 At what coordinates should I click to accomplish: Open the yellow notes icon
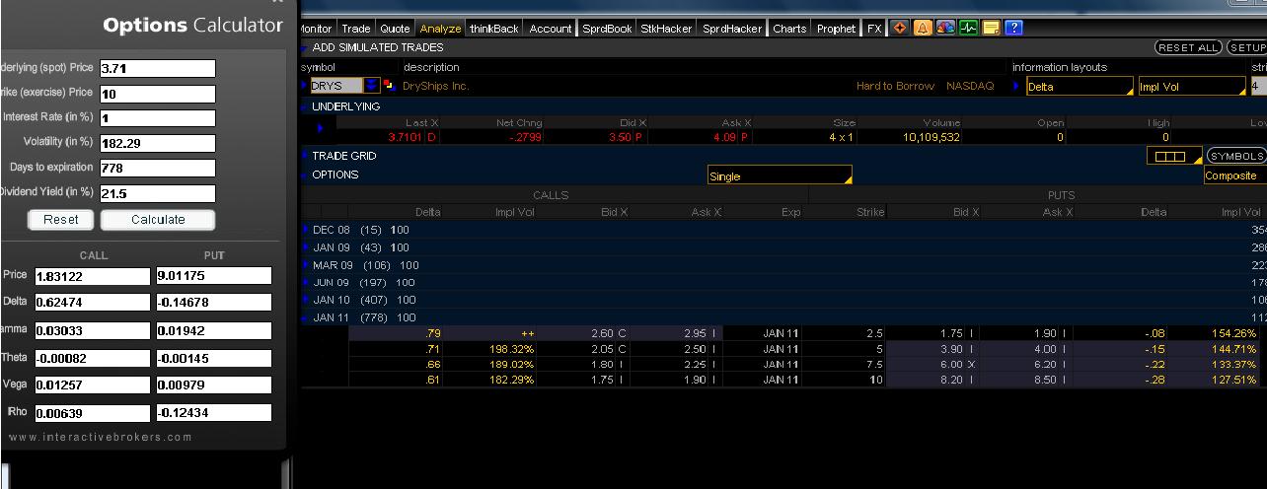[992, 29]
